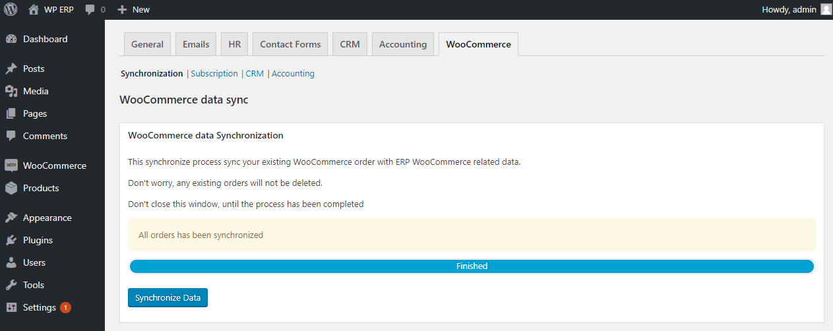Click the WooCommerce data sync heading

click(183, 100)
